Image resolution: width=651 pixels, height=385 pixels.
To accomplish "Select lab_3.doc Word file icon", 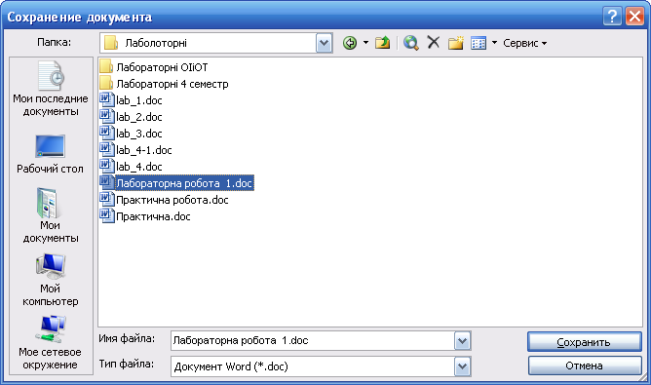I will (x=106, y=134).
